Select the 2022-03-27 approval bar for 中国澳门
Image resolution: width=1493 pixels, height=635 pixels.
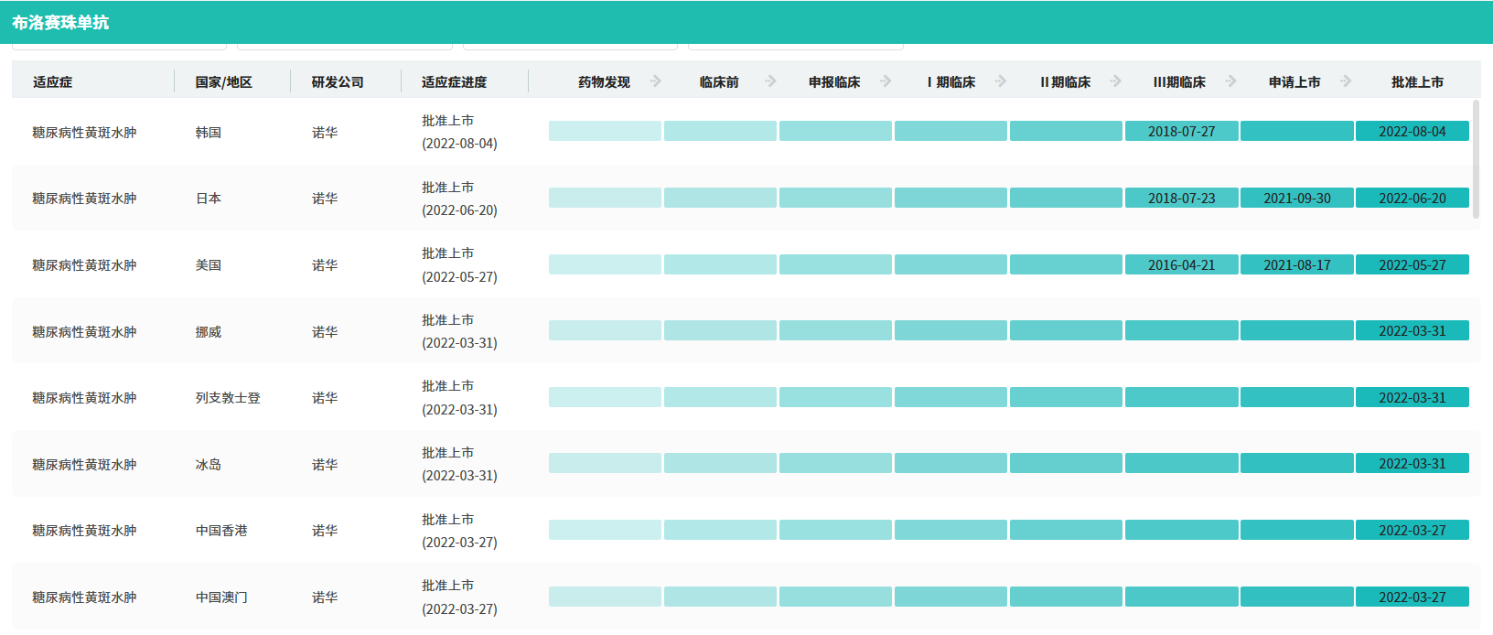coord(1412,597)
